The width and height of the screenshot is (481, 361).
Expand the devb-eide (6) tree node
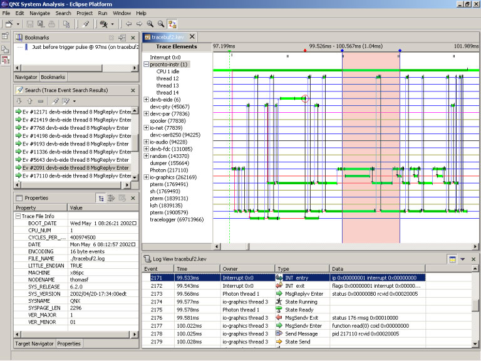[x=147, y=100]
